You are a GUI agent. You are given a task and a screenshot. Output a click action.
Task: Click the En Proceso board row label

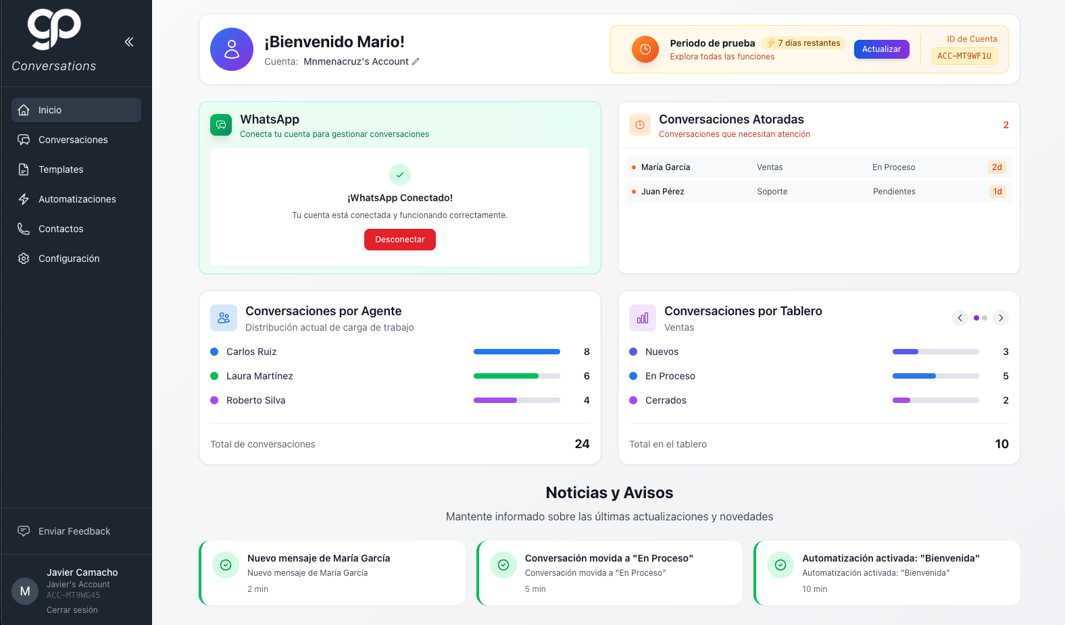(670, 376)
